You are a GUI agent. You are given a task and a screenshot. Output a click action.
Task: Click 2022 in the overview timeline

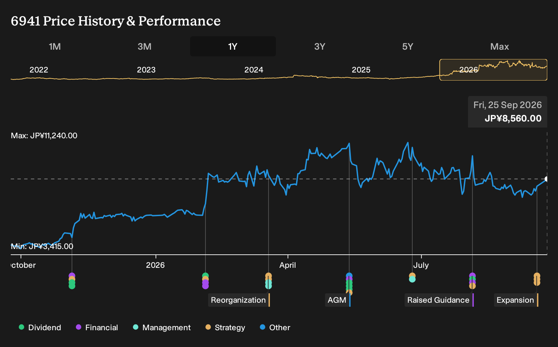[x=39, y=70]
